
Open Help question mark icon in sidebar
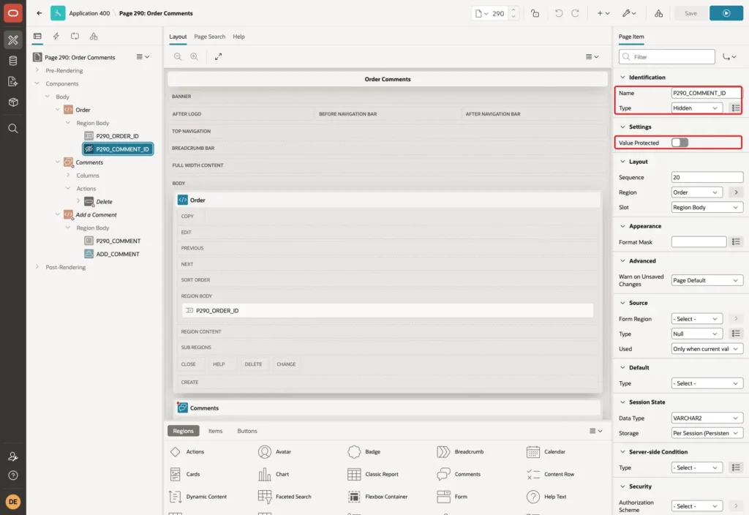tap(13, 475)
